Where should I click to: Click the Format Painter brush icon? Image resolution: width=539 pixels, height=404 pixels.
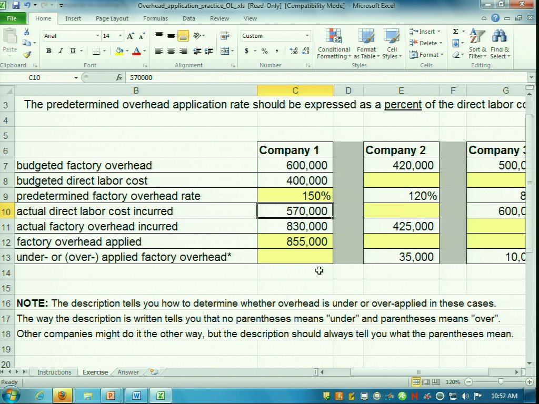click(x=27, y=55)
